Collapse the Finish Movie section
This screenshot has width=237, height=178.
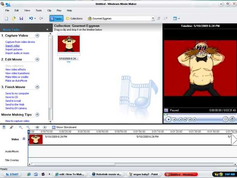37,87
